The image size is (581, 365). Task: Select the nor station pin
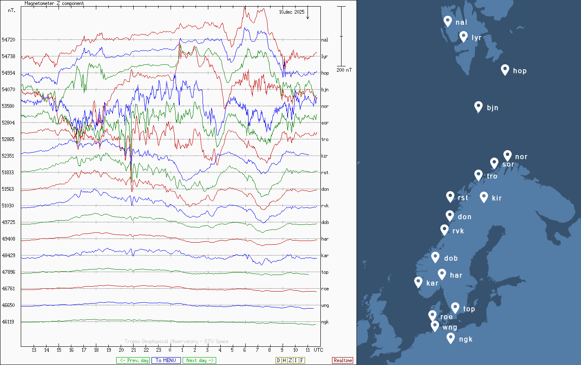coord(507,156)
